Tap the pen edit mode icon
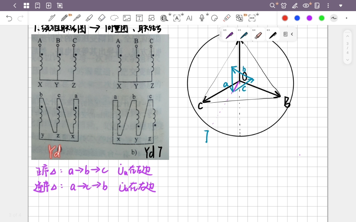 [295, 6]
